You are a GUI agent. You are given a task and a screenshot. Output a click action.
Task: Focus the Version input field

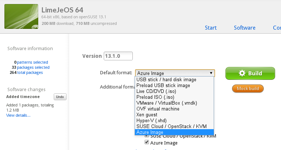118,56
